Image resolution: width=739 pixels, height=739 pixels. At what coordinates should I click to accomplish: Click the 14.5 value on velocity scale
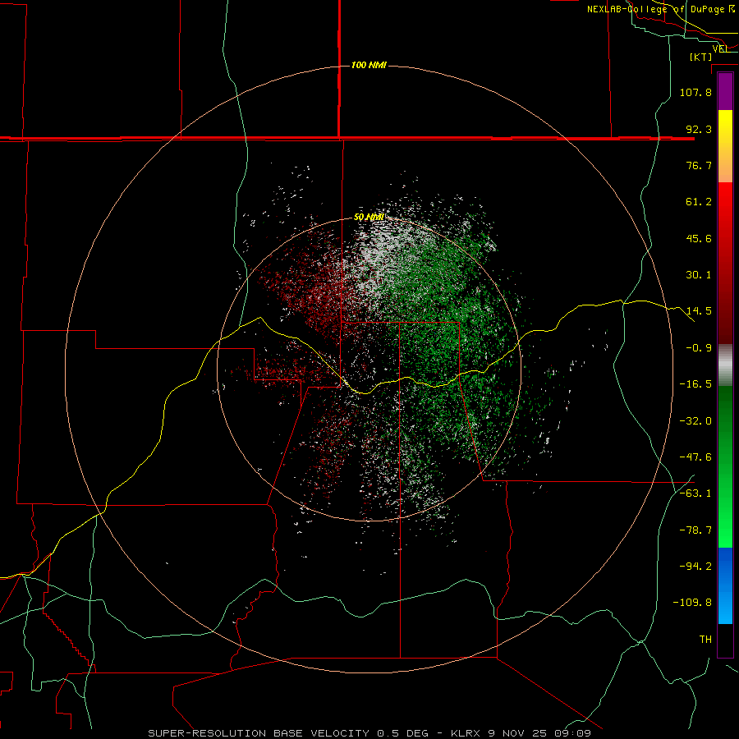(699, 311)
